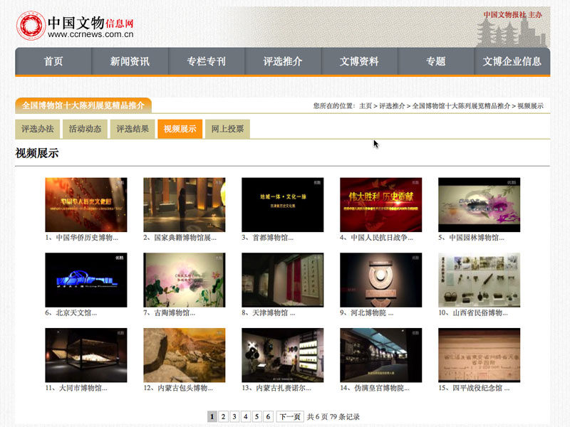This screenshot has width=570, height=427.
Task: Switch to the 评选结果 tab
Action: point(133,129)
